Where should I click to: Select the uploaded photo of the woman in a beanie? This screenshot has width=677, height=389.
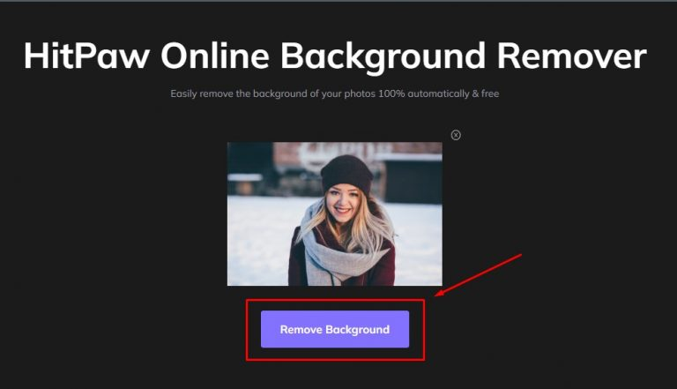335,214
